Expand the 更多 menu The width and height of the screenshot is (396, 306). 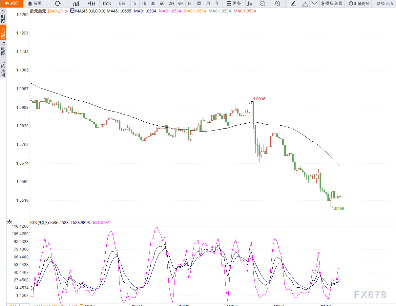(x=234, y=4)
